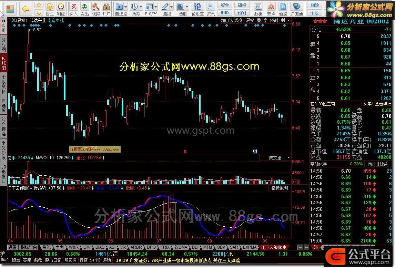Click 同行业比较 industry comparison link
This screenshot has height=268, width=396.
click(378, 164)
